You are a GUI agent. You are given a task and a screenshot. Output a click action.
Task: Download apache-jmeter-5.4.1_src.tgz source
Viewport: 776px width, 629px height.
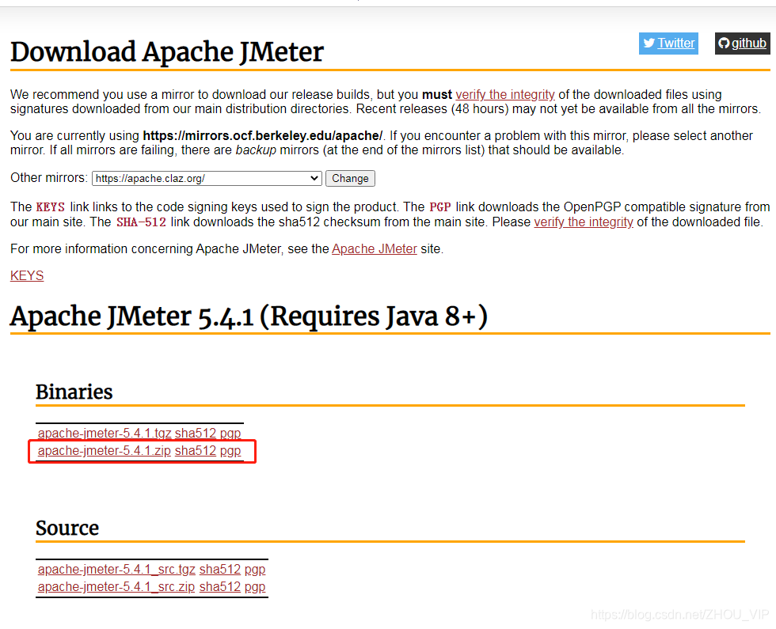coord(116,569)
